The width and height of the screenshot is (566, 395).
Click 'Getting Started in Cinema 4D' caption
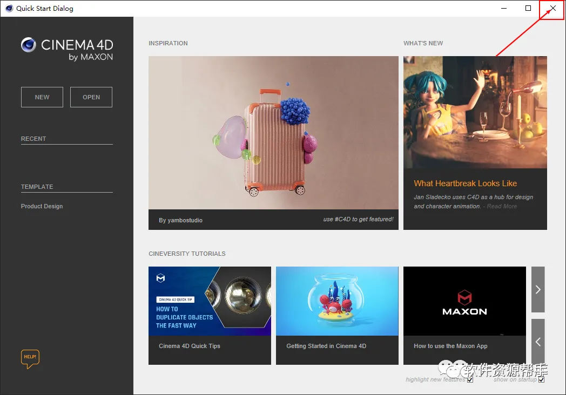pyautogui.click(x=326, y=346)
